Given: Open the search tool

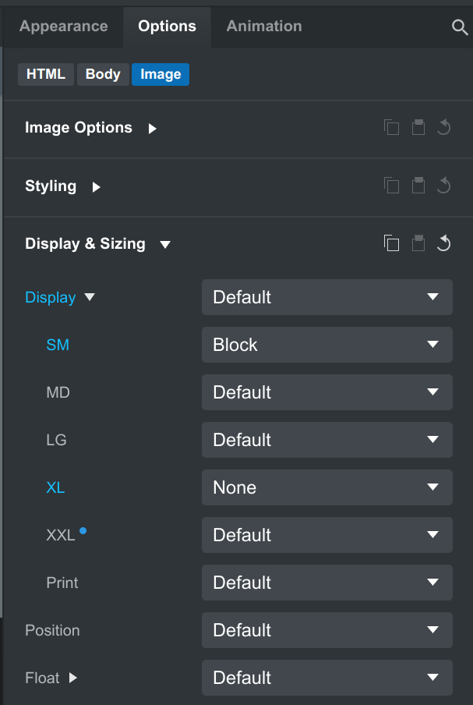Looking at the screenshot, I should (x=461, y=26).
